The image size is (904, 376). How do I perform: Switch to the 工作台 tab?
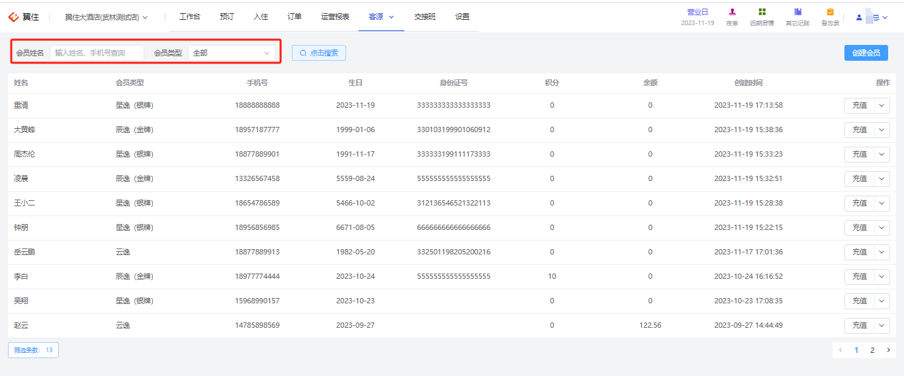190,17
